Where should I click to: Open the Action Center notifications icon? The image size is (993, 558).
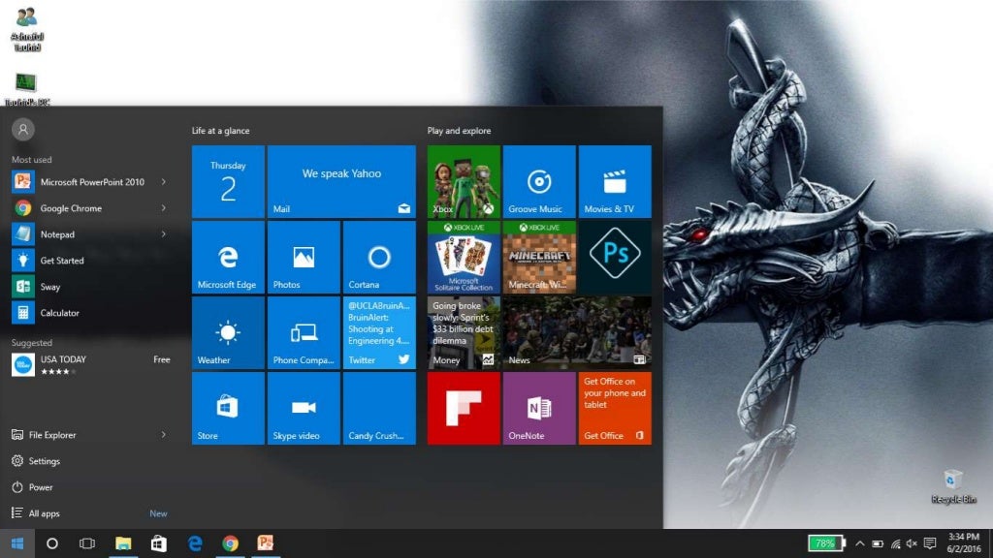click(x=930, y=543)
